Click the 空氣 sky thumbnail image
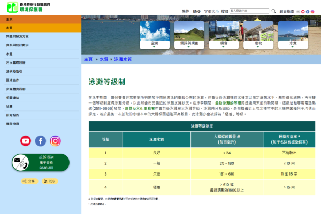This screenshot has width=321, height=214. coord(155,31)
